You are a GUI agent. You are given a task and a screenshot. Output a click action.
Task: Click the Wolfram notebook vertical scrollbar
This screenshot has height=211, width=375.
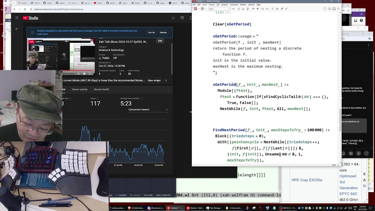(340, 88)
